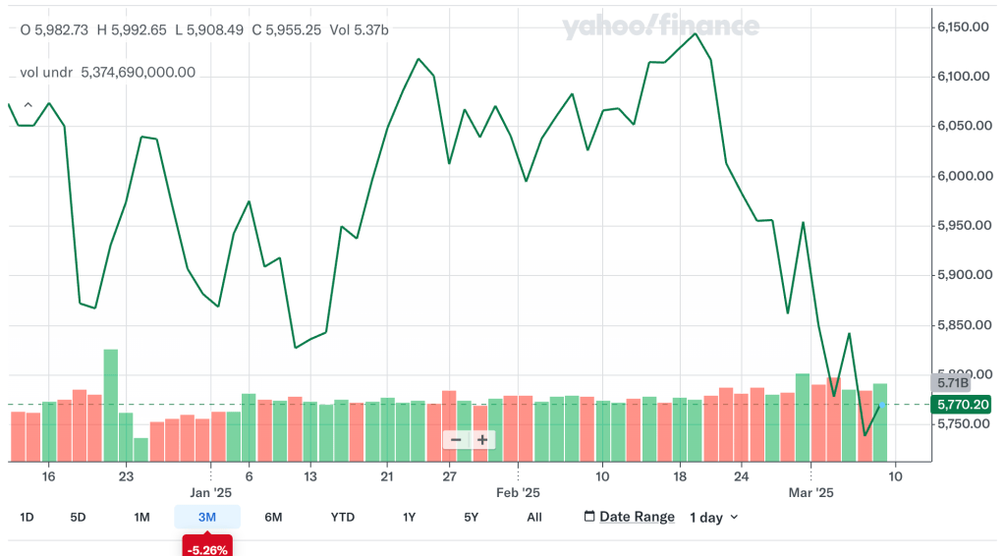Open the 1 day interval dropdown
Screen dimensions: 1005x556
[x=712, y=517]
